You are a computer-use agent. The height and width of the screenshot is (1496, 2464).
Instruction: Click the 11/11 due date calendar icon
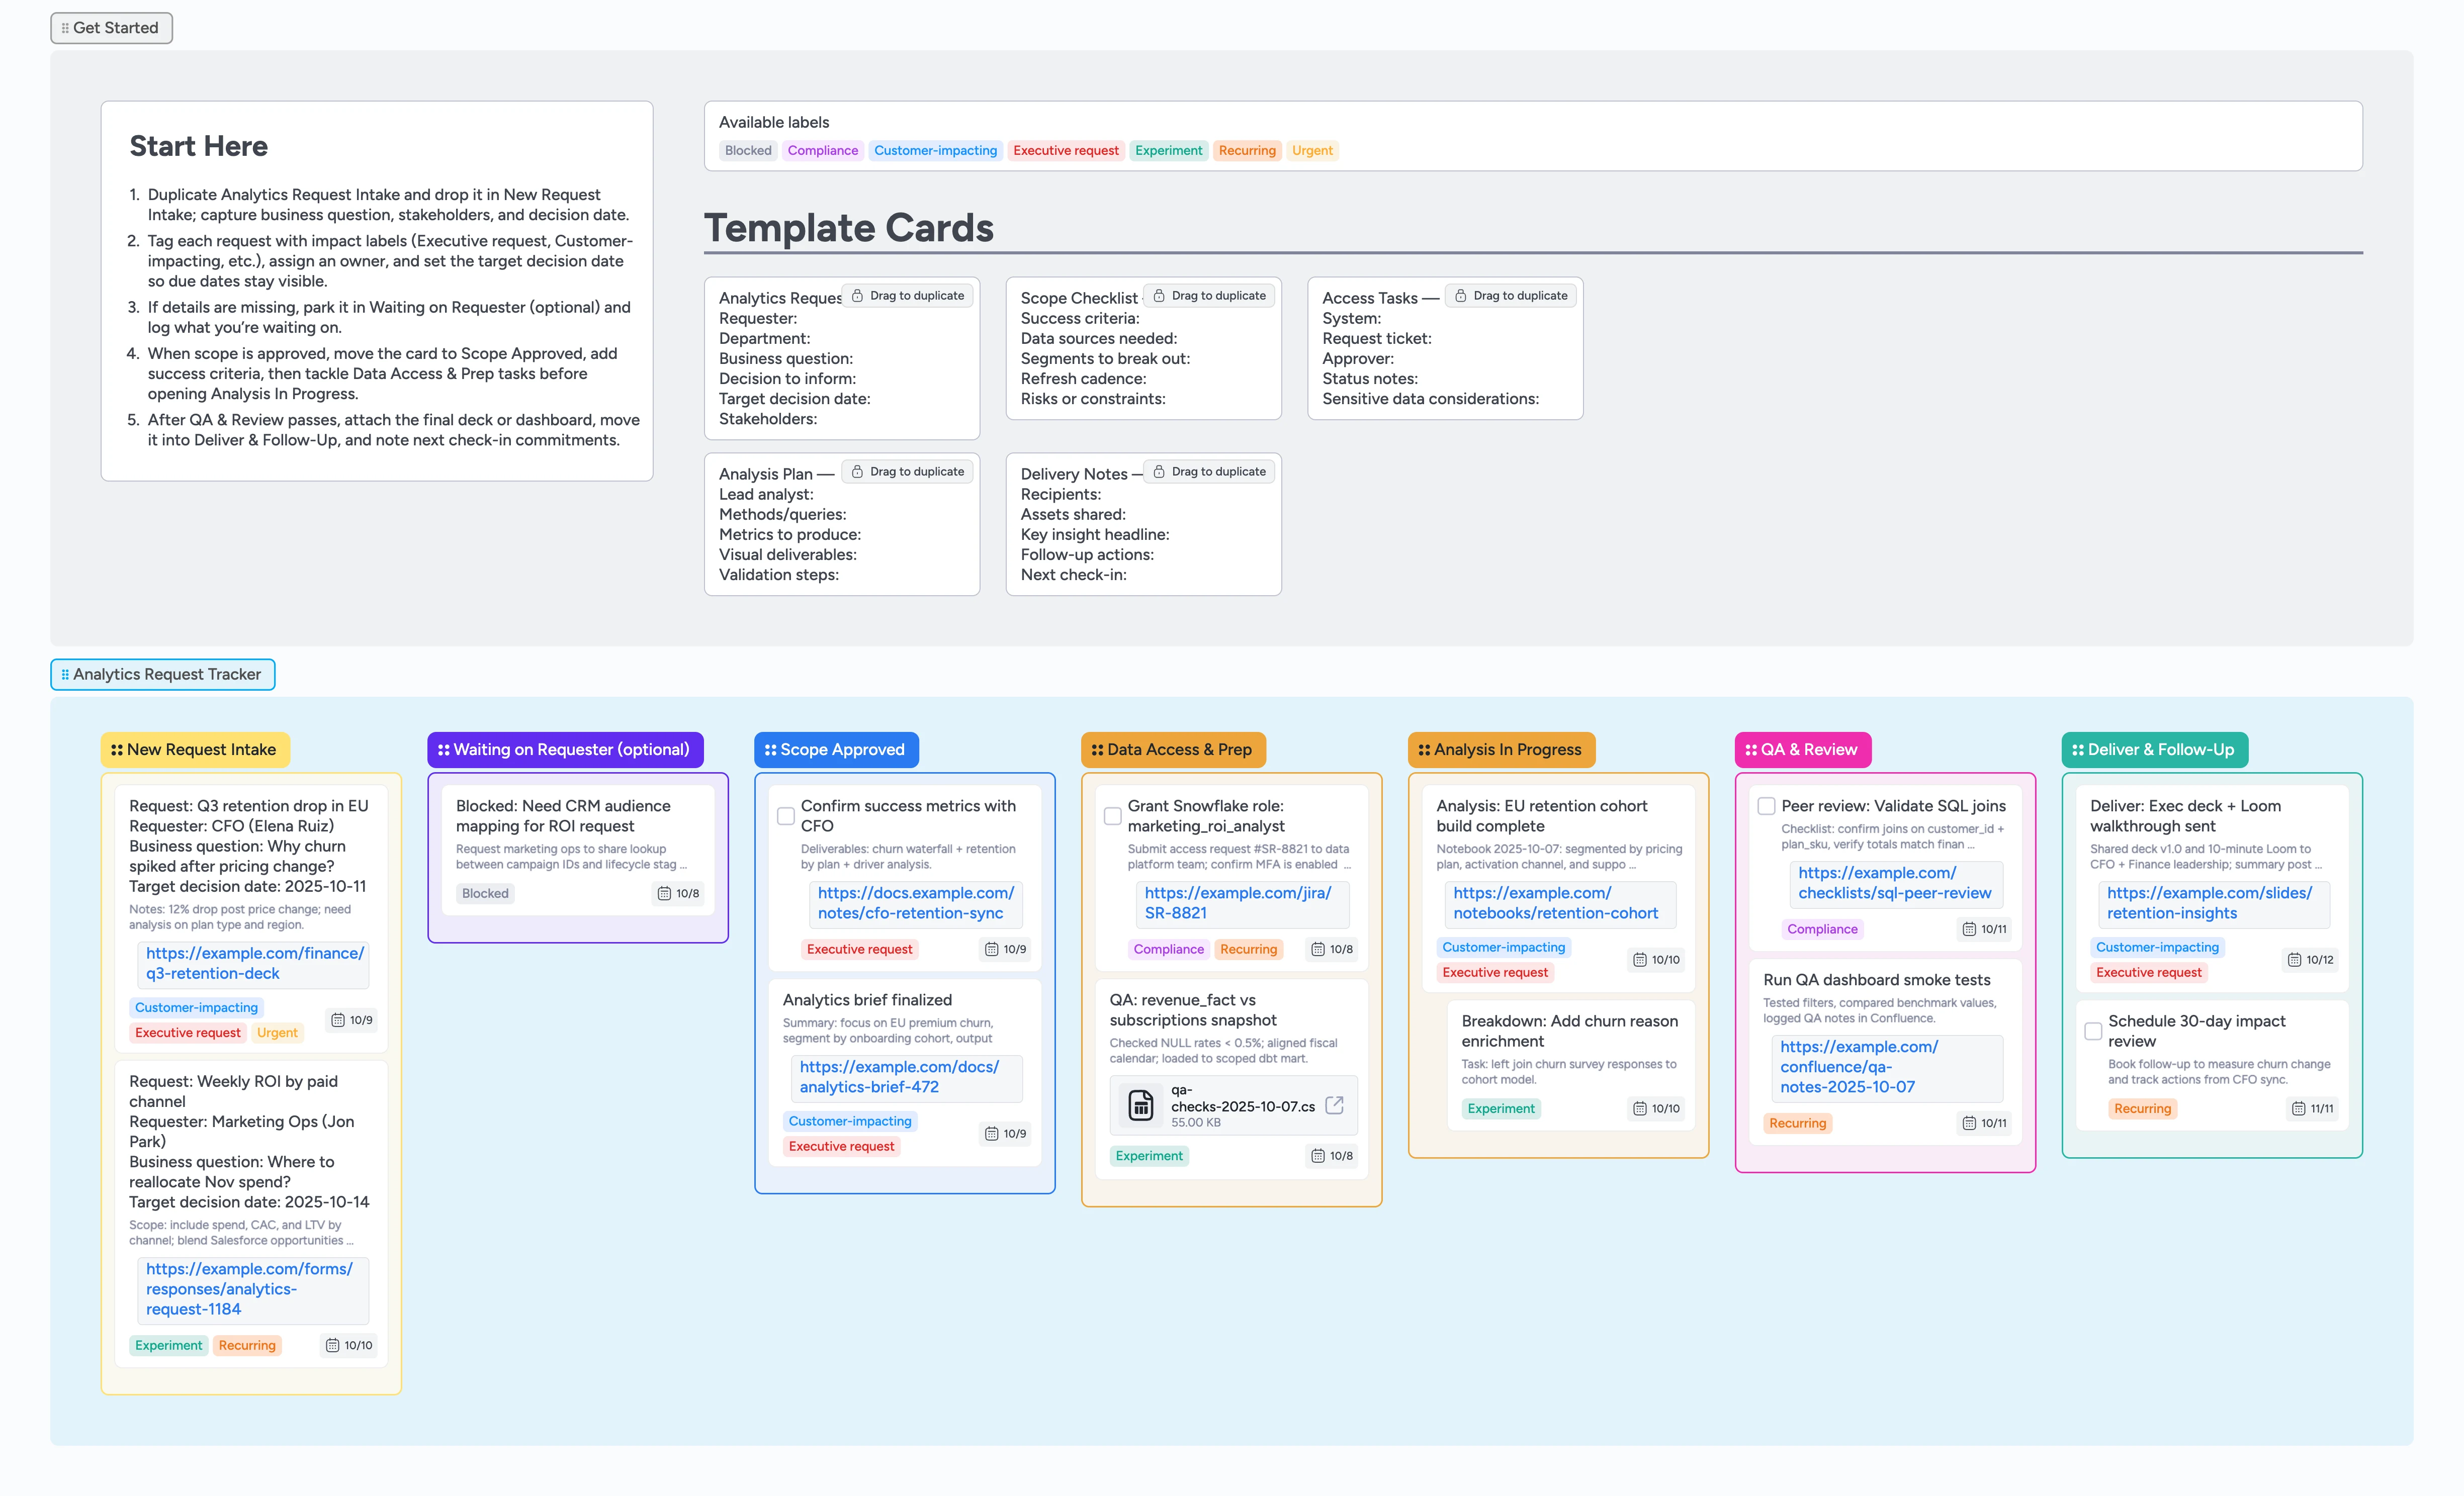pyautogui.click(x=2298, y=1108)
